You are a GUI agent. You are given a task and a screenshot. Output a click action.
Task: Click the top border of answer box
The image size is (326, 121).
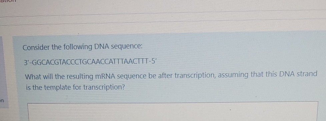coord(173,102)
